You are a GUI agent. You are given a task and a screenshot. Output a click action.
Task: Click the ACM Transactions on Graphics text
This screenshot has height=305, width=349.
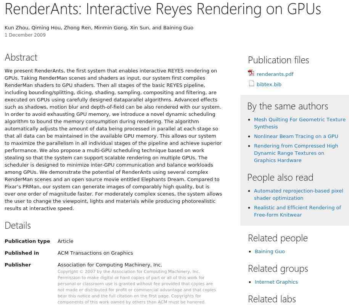tap(95, 253)
